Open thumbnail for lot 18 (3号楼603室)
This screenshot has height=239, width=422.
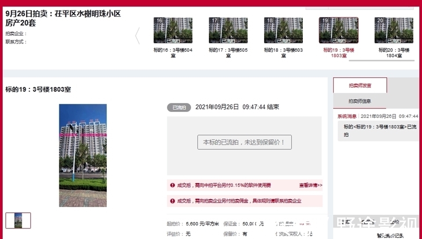pyautogui.click(x=284, y=30)
